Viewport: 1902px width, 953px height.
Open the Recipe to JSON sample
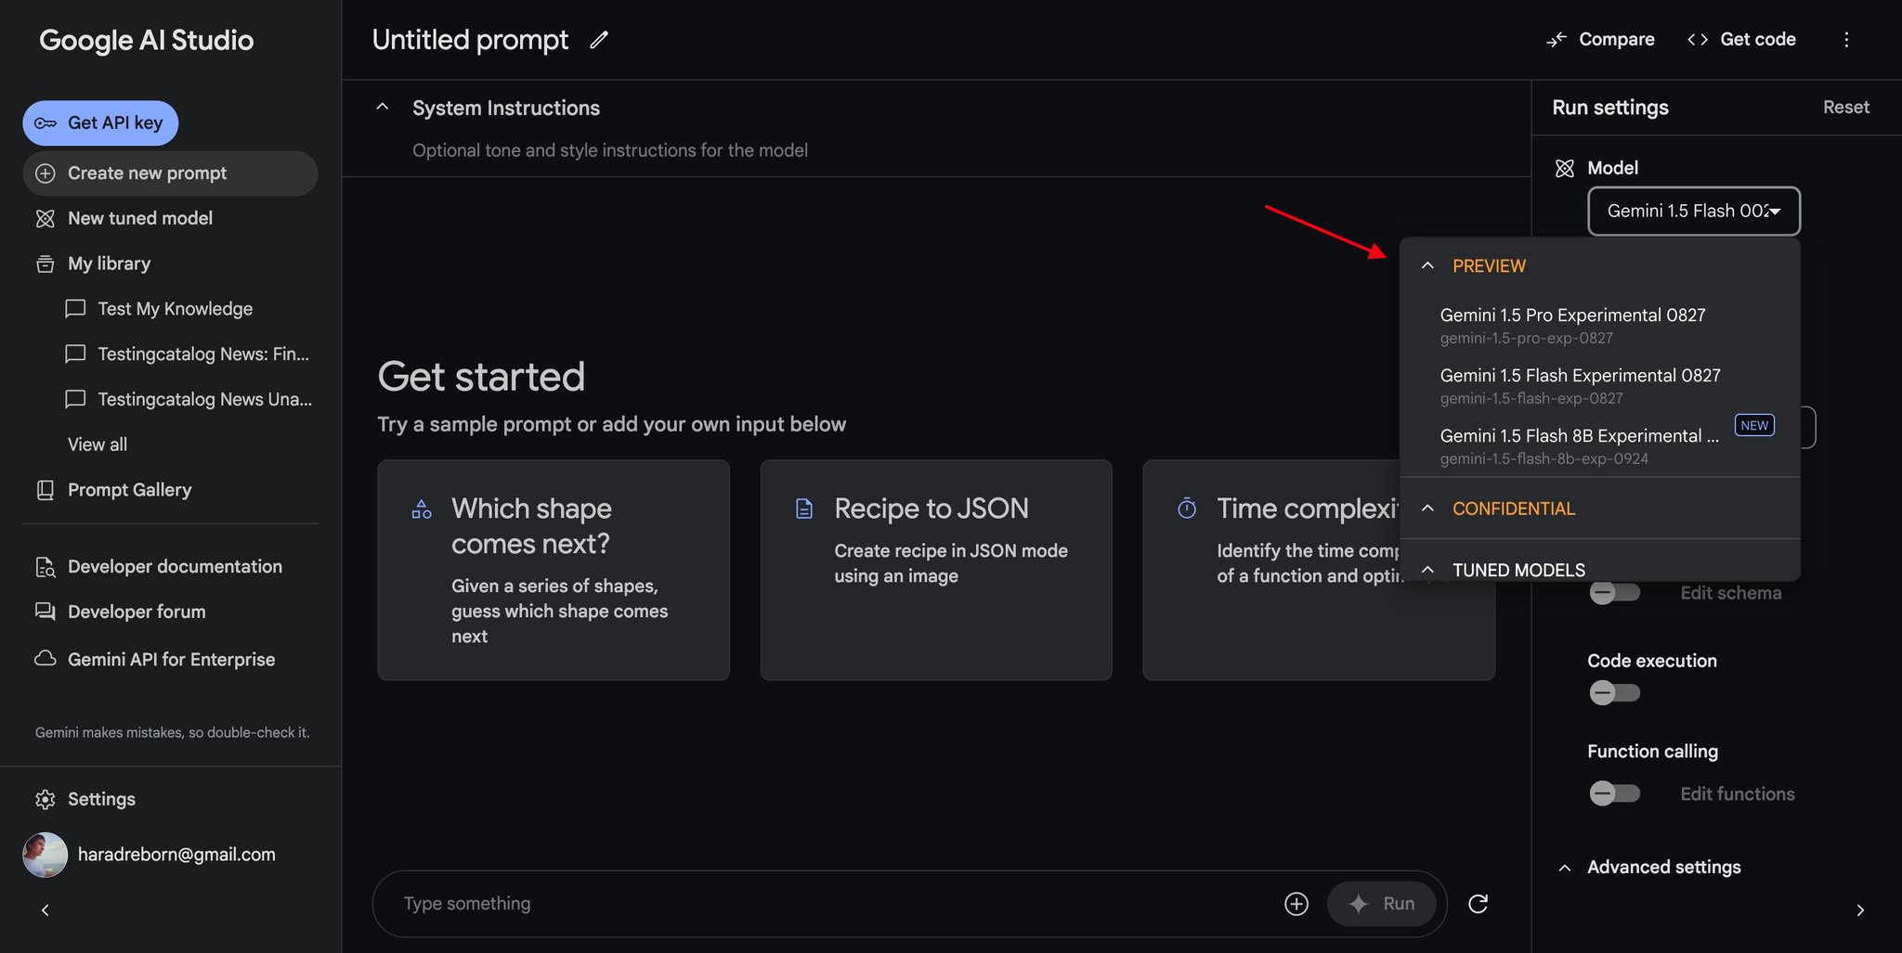coord(936,570)
